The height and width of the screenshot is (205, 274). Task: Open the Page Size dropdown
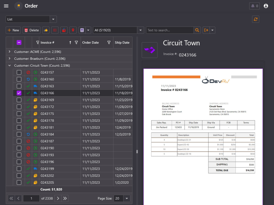point(127,198)
